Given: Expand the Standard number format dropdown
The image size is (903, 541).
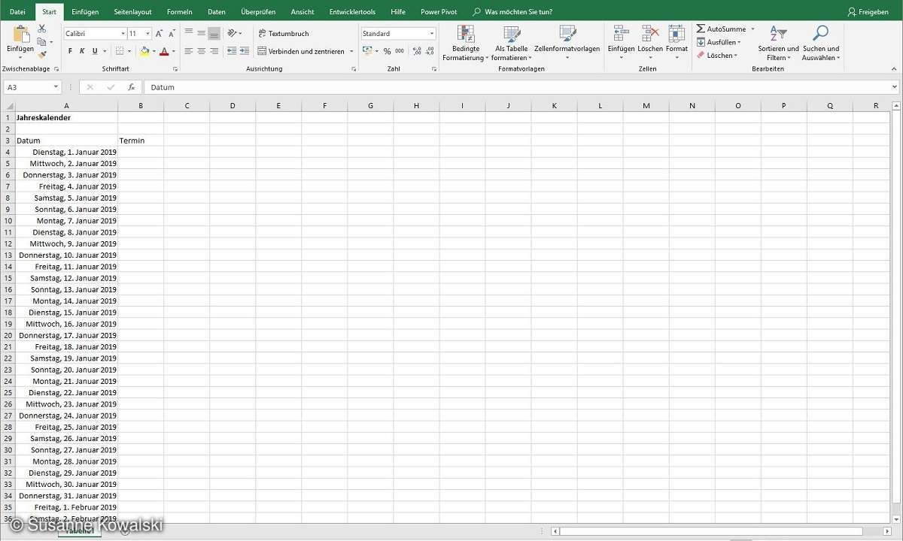Looking at the screenshot, I should coord(432,34).
